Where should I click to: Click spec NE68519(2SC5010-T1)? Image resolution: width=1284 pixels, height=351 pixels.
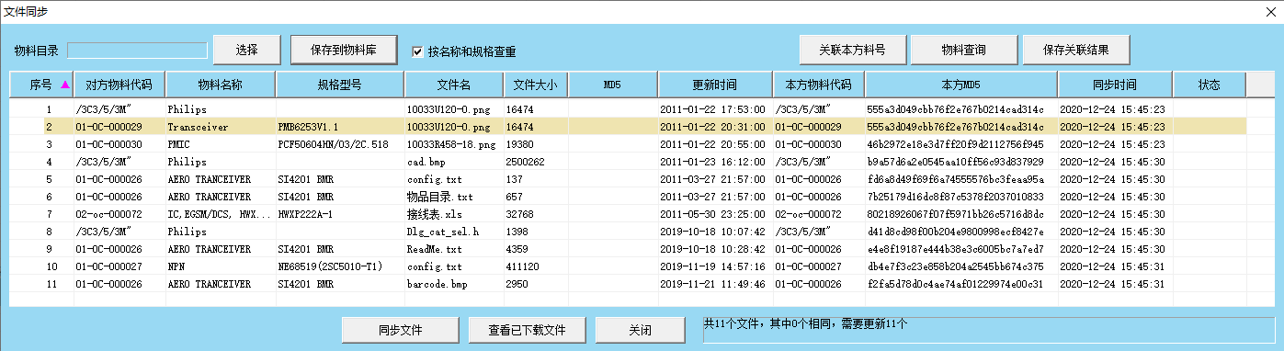pos(331,266)
